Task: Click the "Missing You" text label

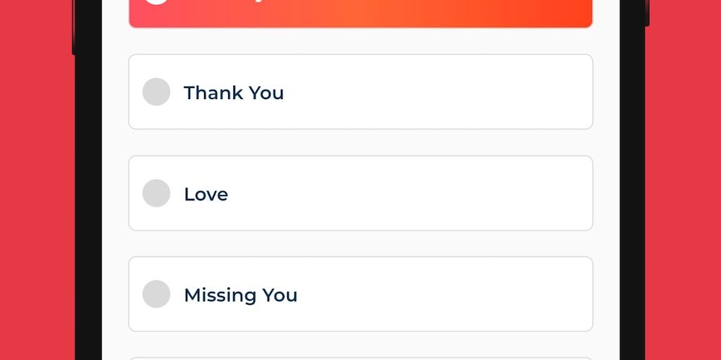Action: click(240, 295)
